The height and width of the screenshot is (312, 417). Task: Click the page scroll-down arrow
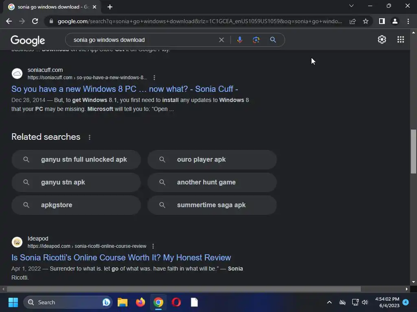point(413,282)
